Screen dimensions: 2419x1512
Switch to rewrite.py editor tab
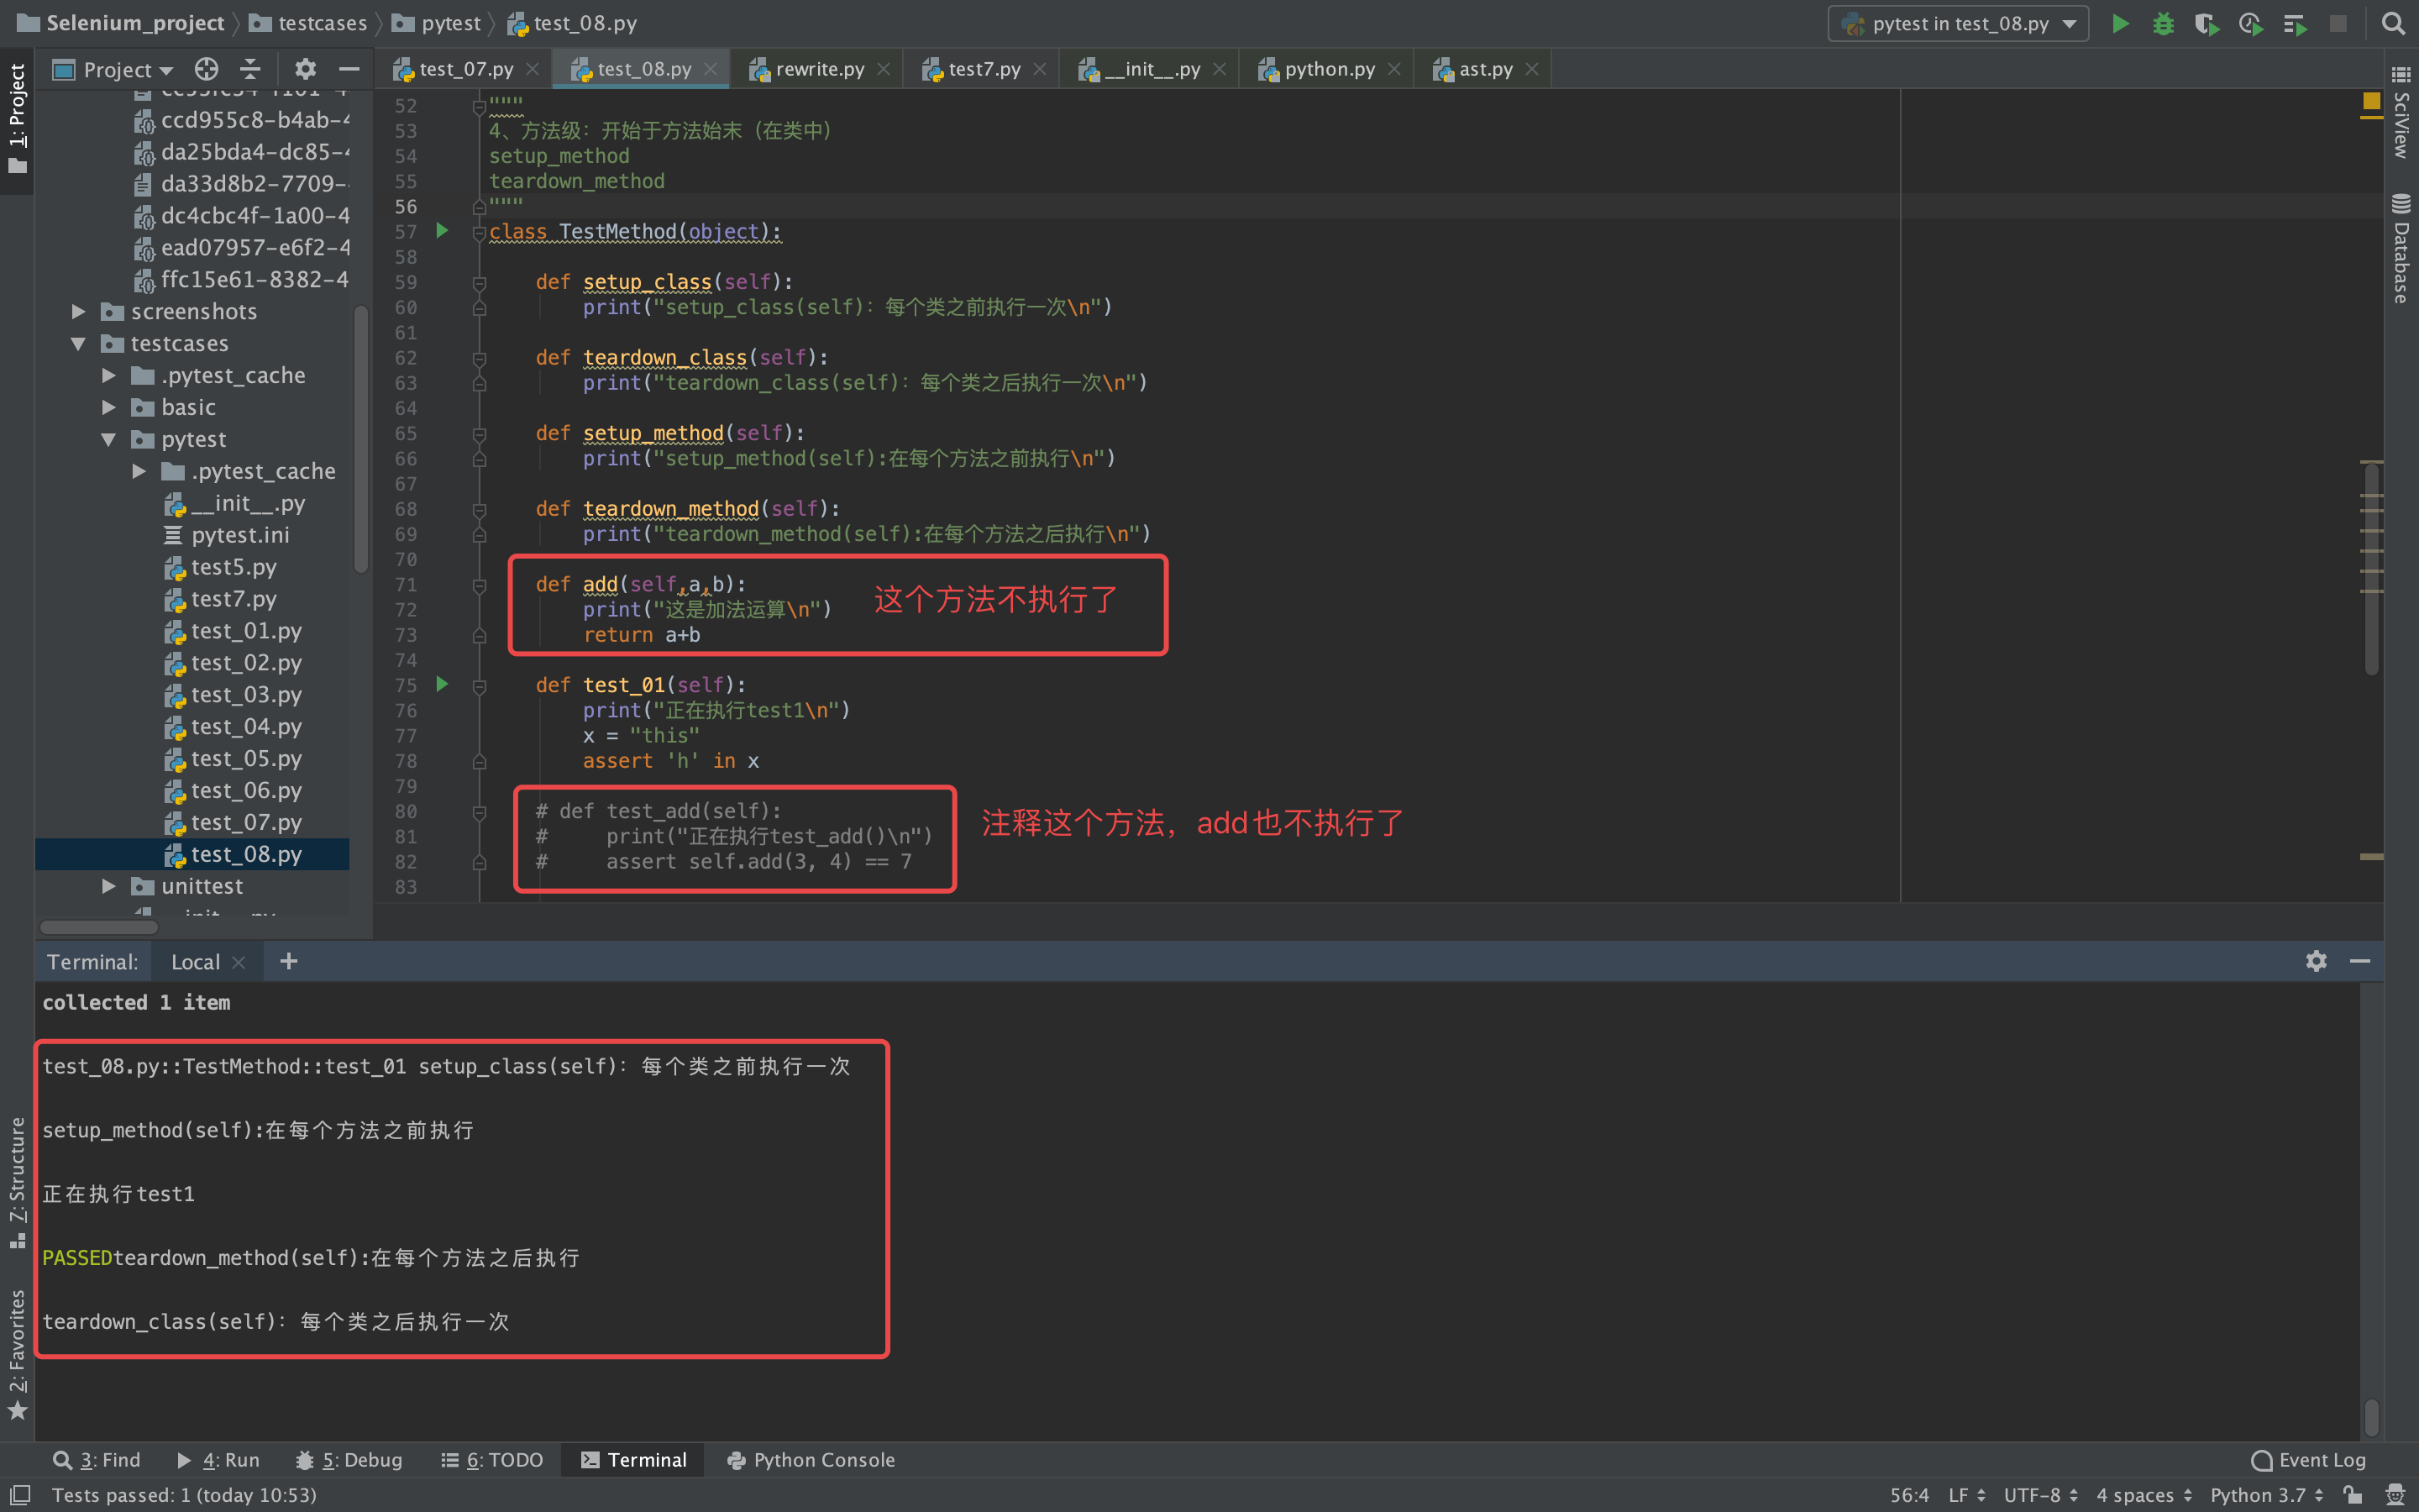(x=819, y=69)
